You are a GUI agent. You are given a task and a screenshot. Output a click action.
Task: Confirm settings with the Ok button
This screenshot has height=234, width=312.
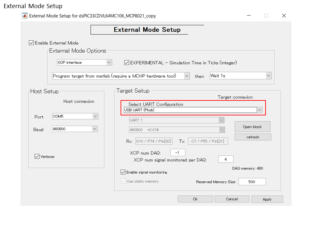click(195, 199)
